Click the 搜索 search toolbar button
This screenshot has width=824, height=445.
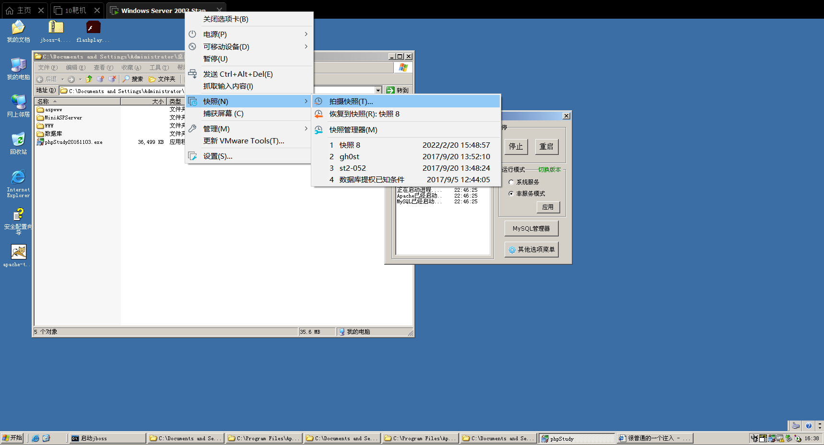click(133, 79)
